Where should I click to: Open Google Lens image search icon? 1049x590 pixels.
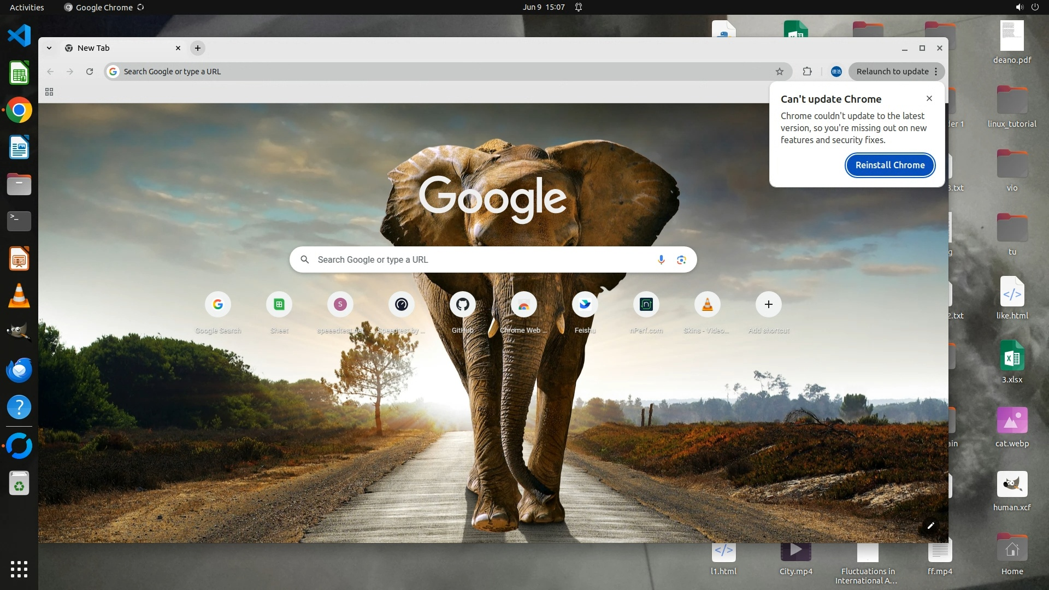click(681, 259)
